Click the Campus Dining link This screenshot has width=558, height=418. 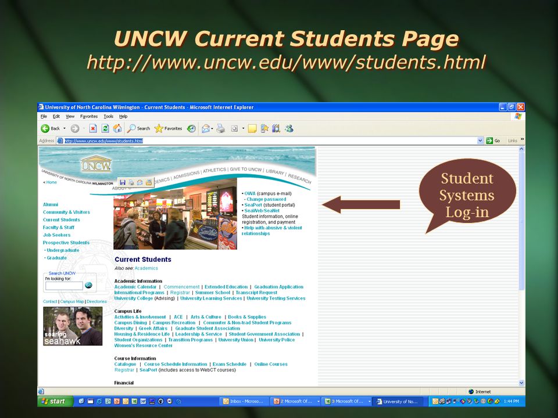coord(131,323)
